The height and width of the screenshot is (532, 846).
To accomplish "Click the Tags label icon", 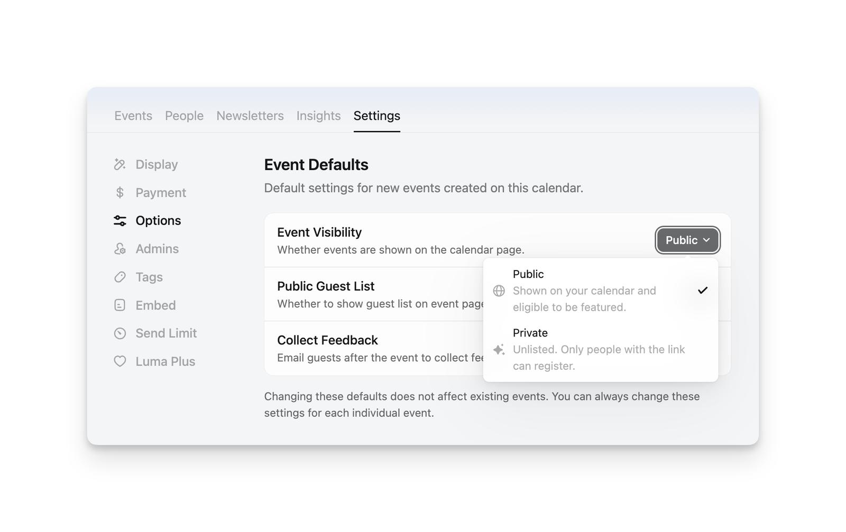I will (120, 277).
